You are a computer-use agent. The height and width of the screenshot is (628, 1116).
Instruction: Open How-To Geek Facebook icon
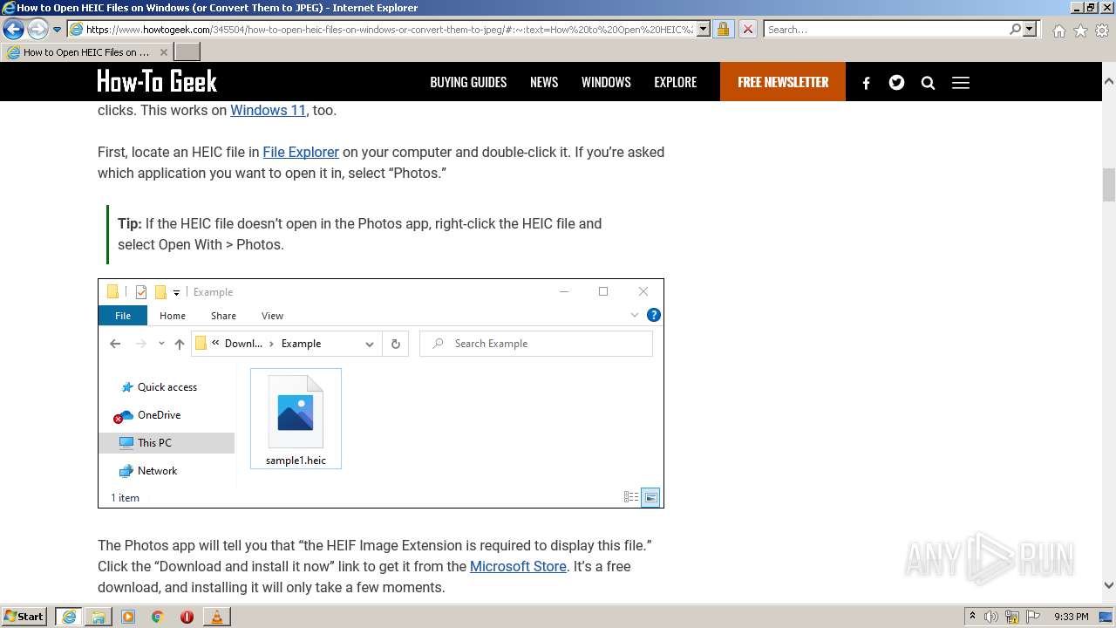(x=866, y=83)
